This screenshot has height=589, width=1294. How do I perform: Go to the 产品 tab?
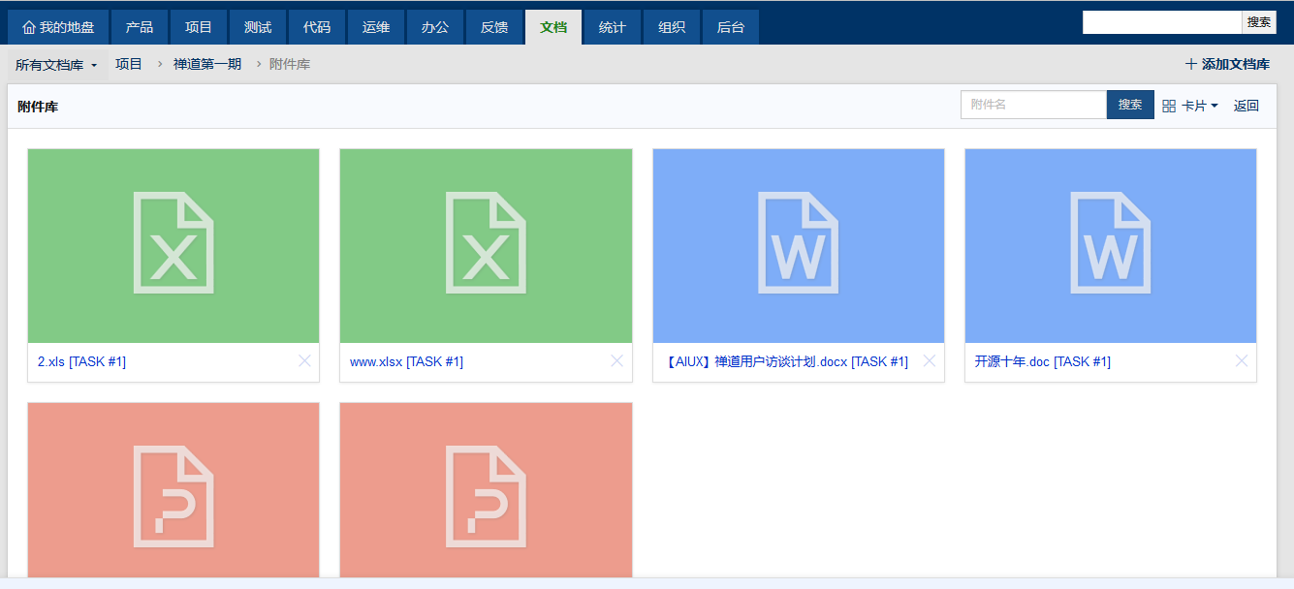(140, 27)
